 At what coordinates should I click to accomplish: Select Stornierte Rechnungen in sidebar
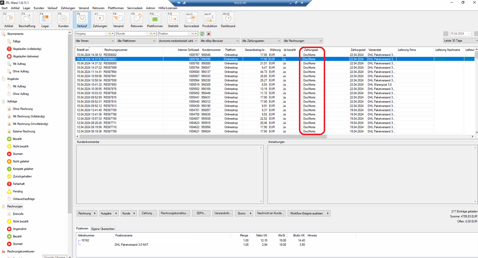[17, 244]
